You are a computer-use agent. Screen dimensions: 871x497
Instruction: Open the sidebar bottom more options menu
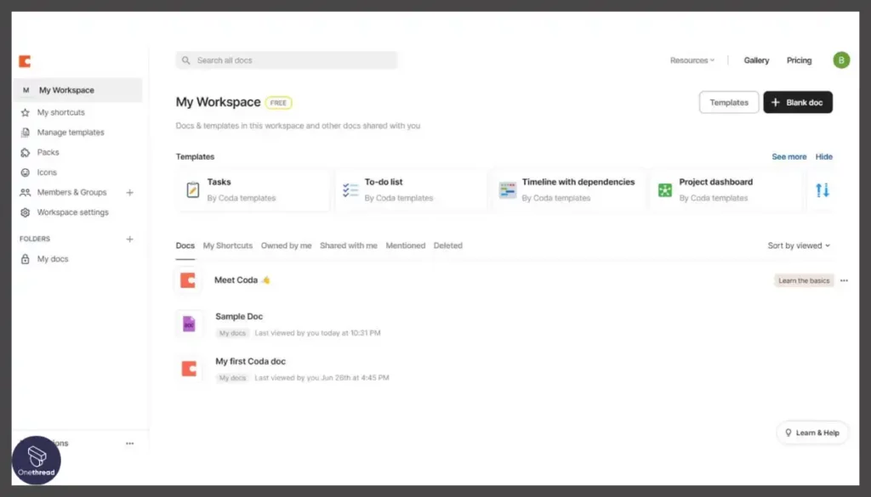[129, 443]
